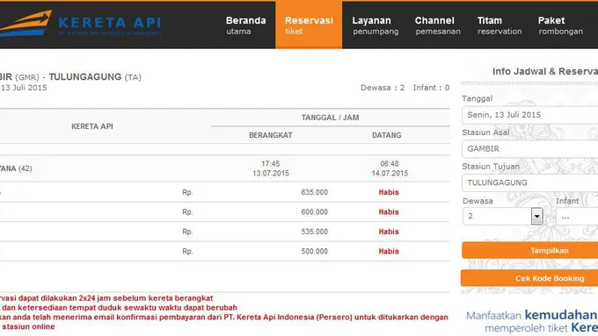Open Layanan penumpang menu
The image size is (598, 336).
click(x=376, y=25)
